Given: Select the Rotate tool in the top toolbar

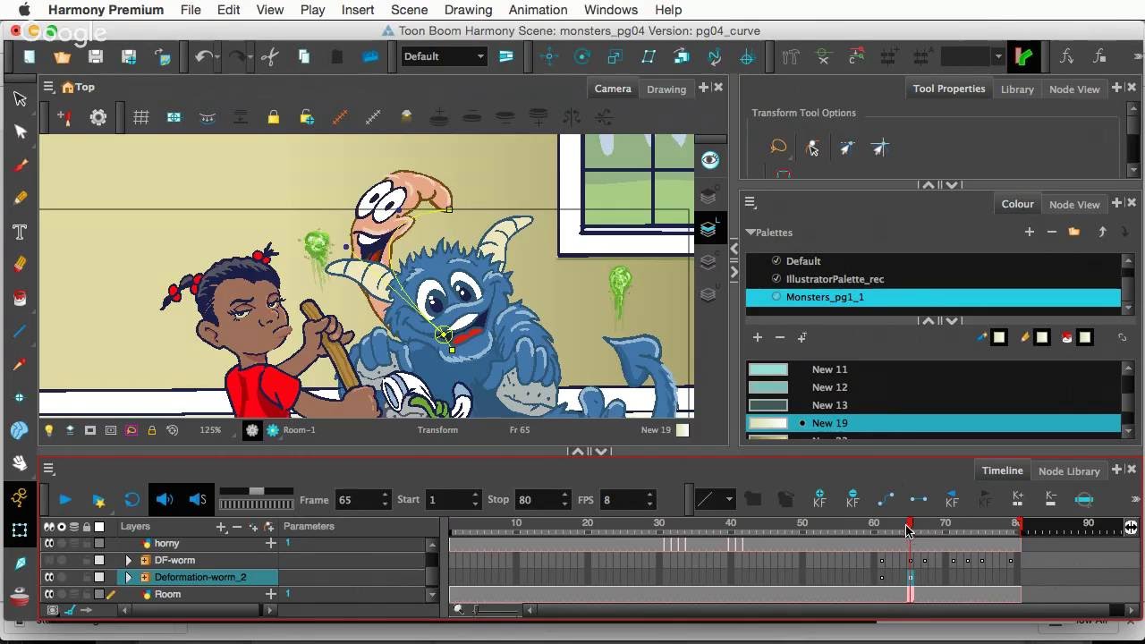Looking at the screenshot, I should [582, 56].
